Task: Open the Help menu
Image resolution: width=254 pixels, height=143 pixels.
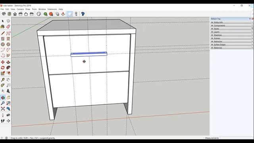Action: [x=61, y=9]
